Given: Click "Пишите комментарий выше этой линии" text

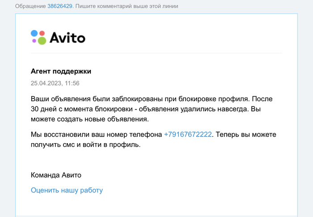Looking at the screenshot, I should click(127, 6).
